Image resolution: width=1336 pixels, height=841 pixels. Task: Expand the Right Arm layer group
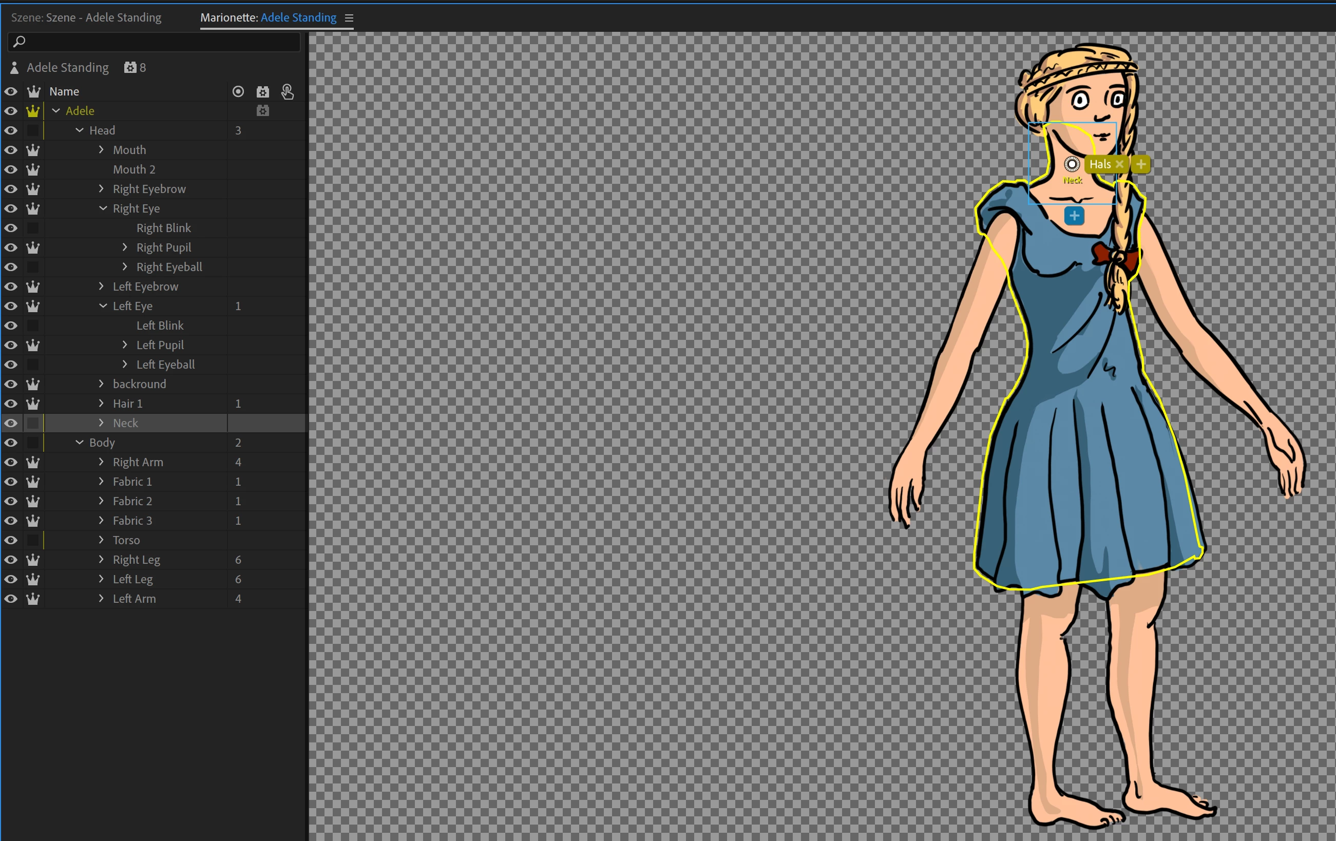(x=101, y=462)
